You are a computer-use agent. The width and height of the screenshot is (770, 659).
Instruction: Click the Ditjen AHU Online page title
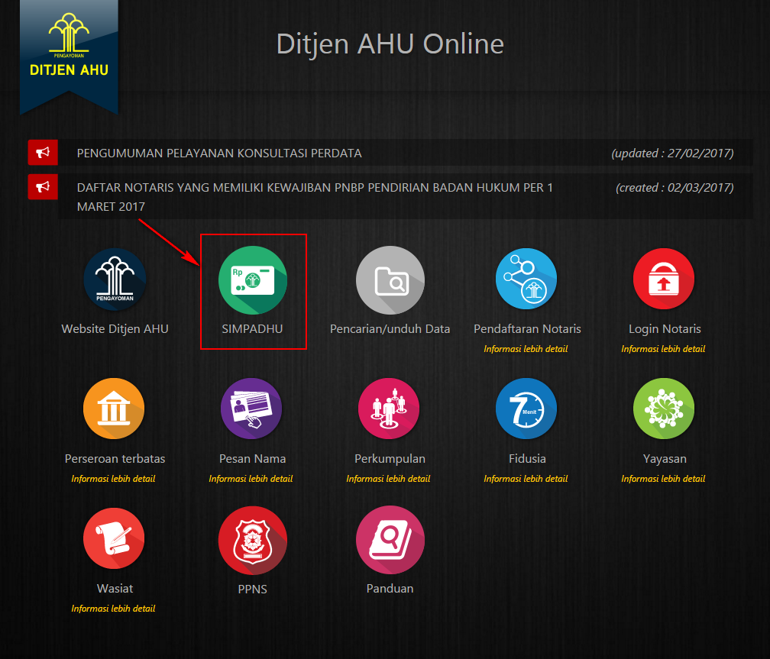[390, 44]
